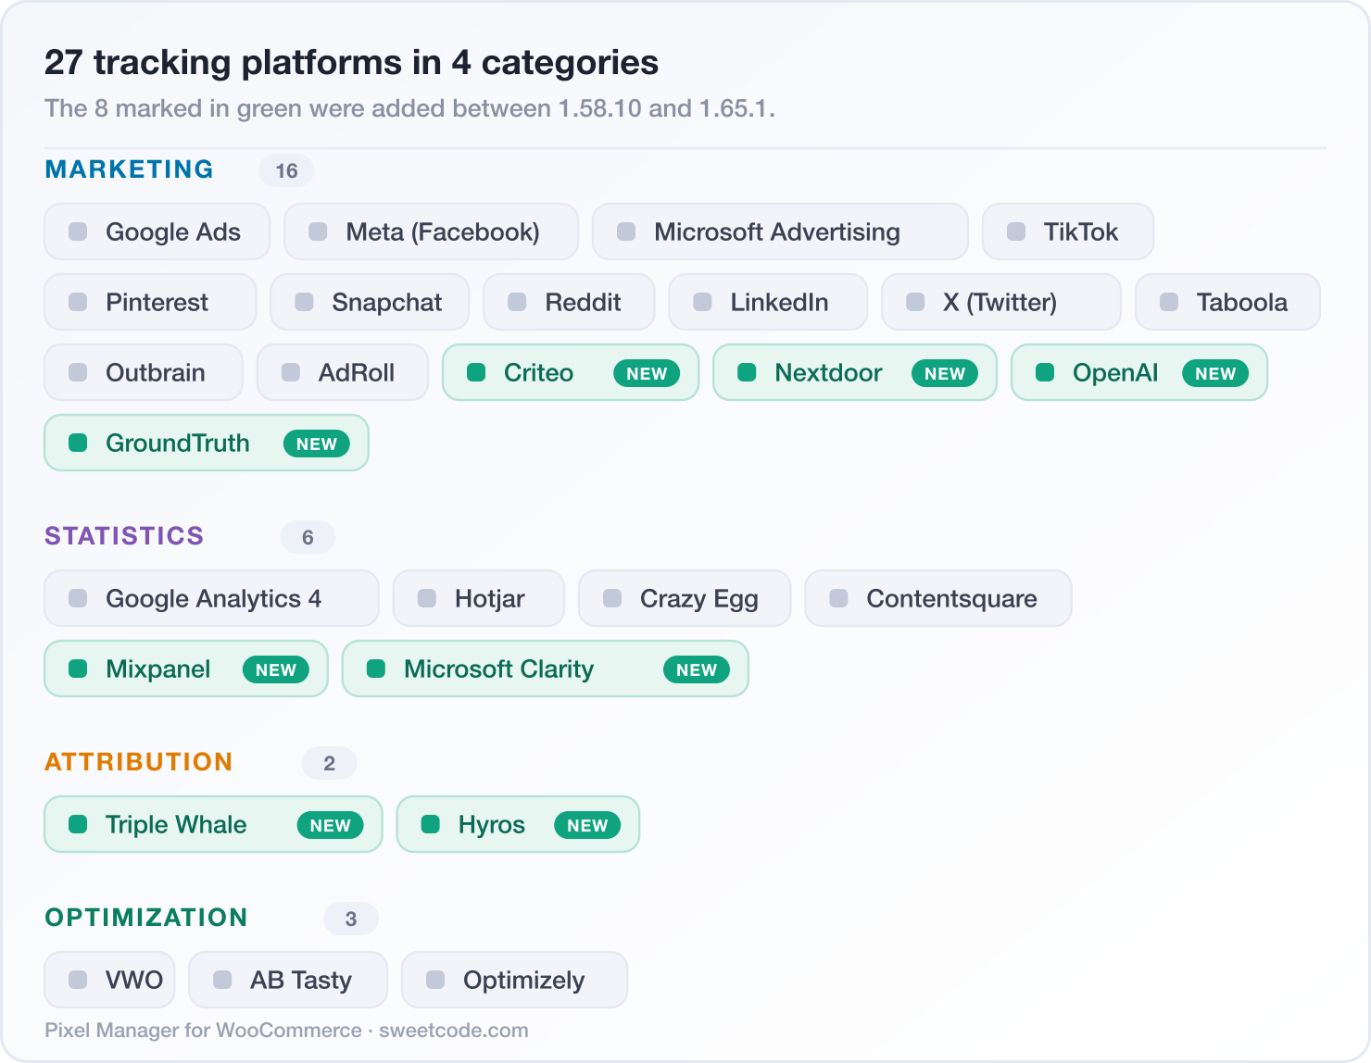
Task: Click the LinkedIn chip
Action: pyautogui.click(x=768, y=302)
